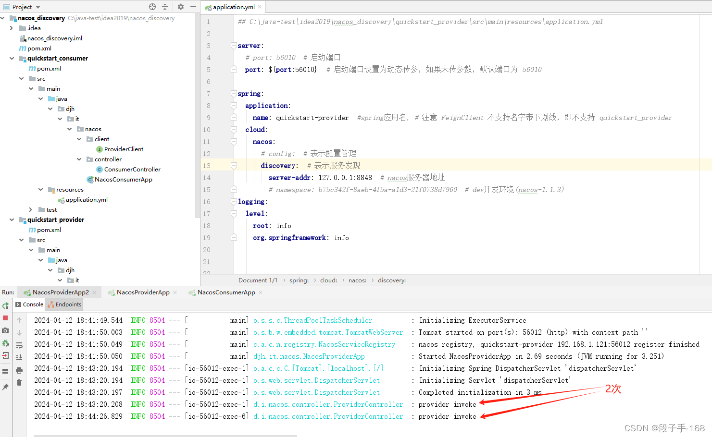712x437 pixels.
Task: Fold the logging block on line 16
Action: click(234, 202)
